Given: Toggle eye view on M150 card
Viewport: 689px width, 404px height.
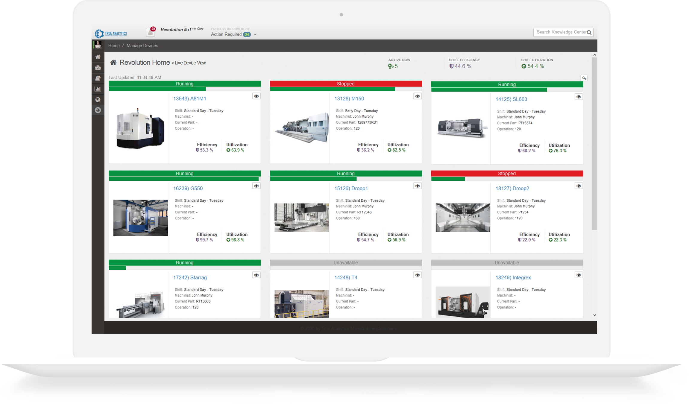Looking at the screenshot, I should [x=417, y=96].
